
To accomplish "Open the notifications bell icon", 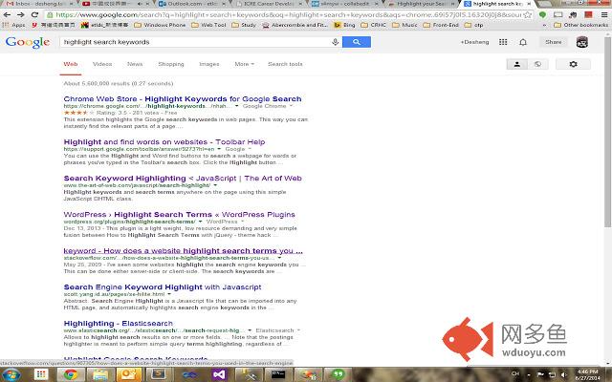I will (x=523, y=42).
